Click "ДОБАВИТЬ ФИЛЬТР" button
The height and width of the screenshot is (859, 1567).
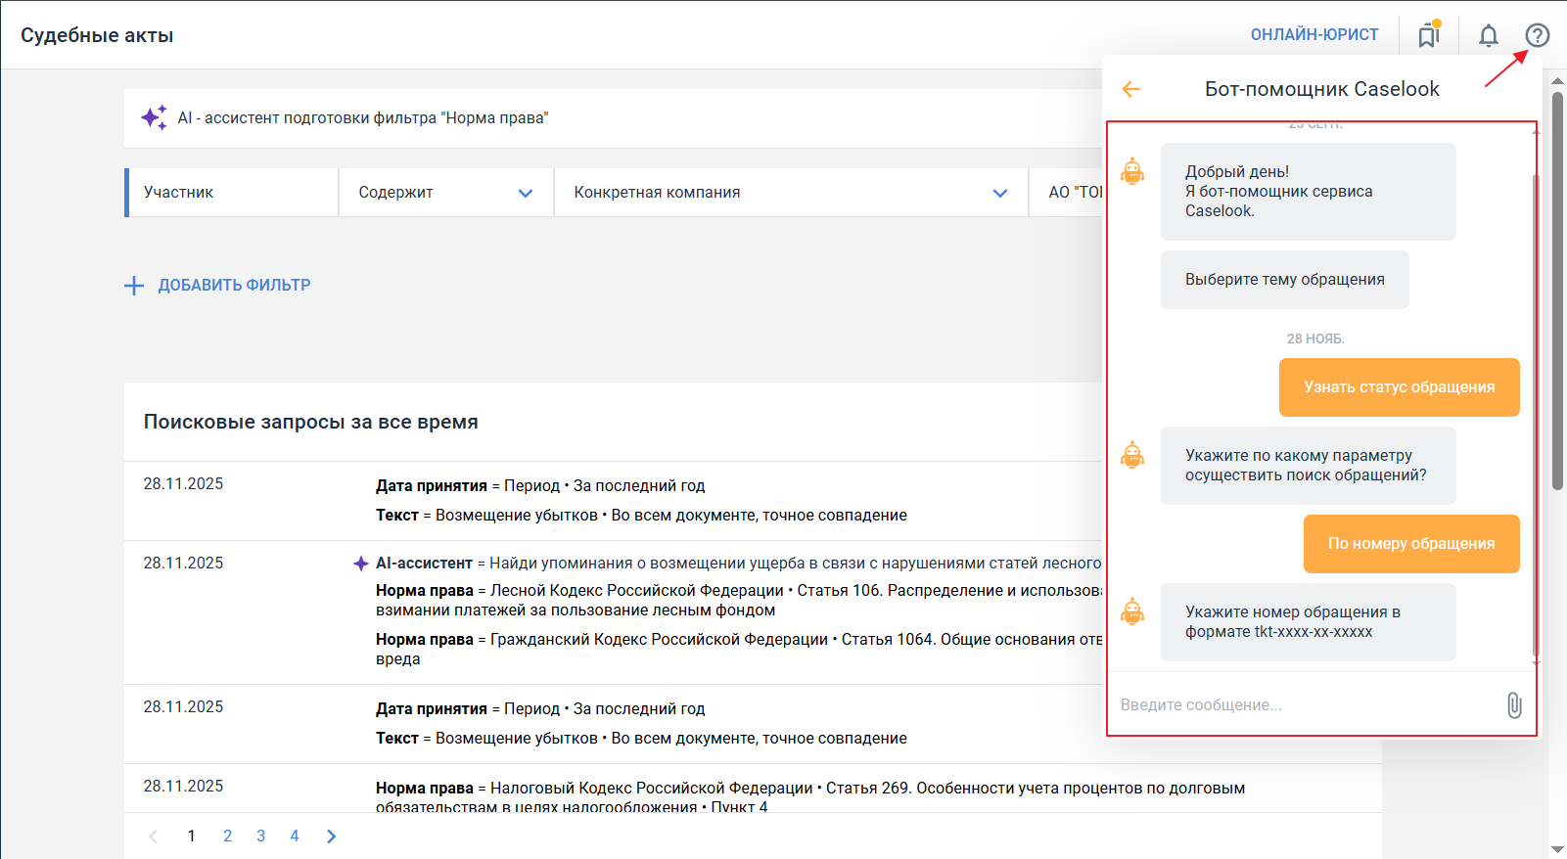coord(234,286)
